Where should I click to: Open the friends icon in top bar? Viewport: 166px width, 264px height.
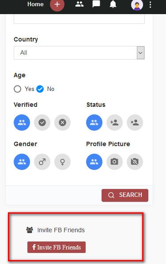[79, 4]
